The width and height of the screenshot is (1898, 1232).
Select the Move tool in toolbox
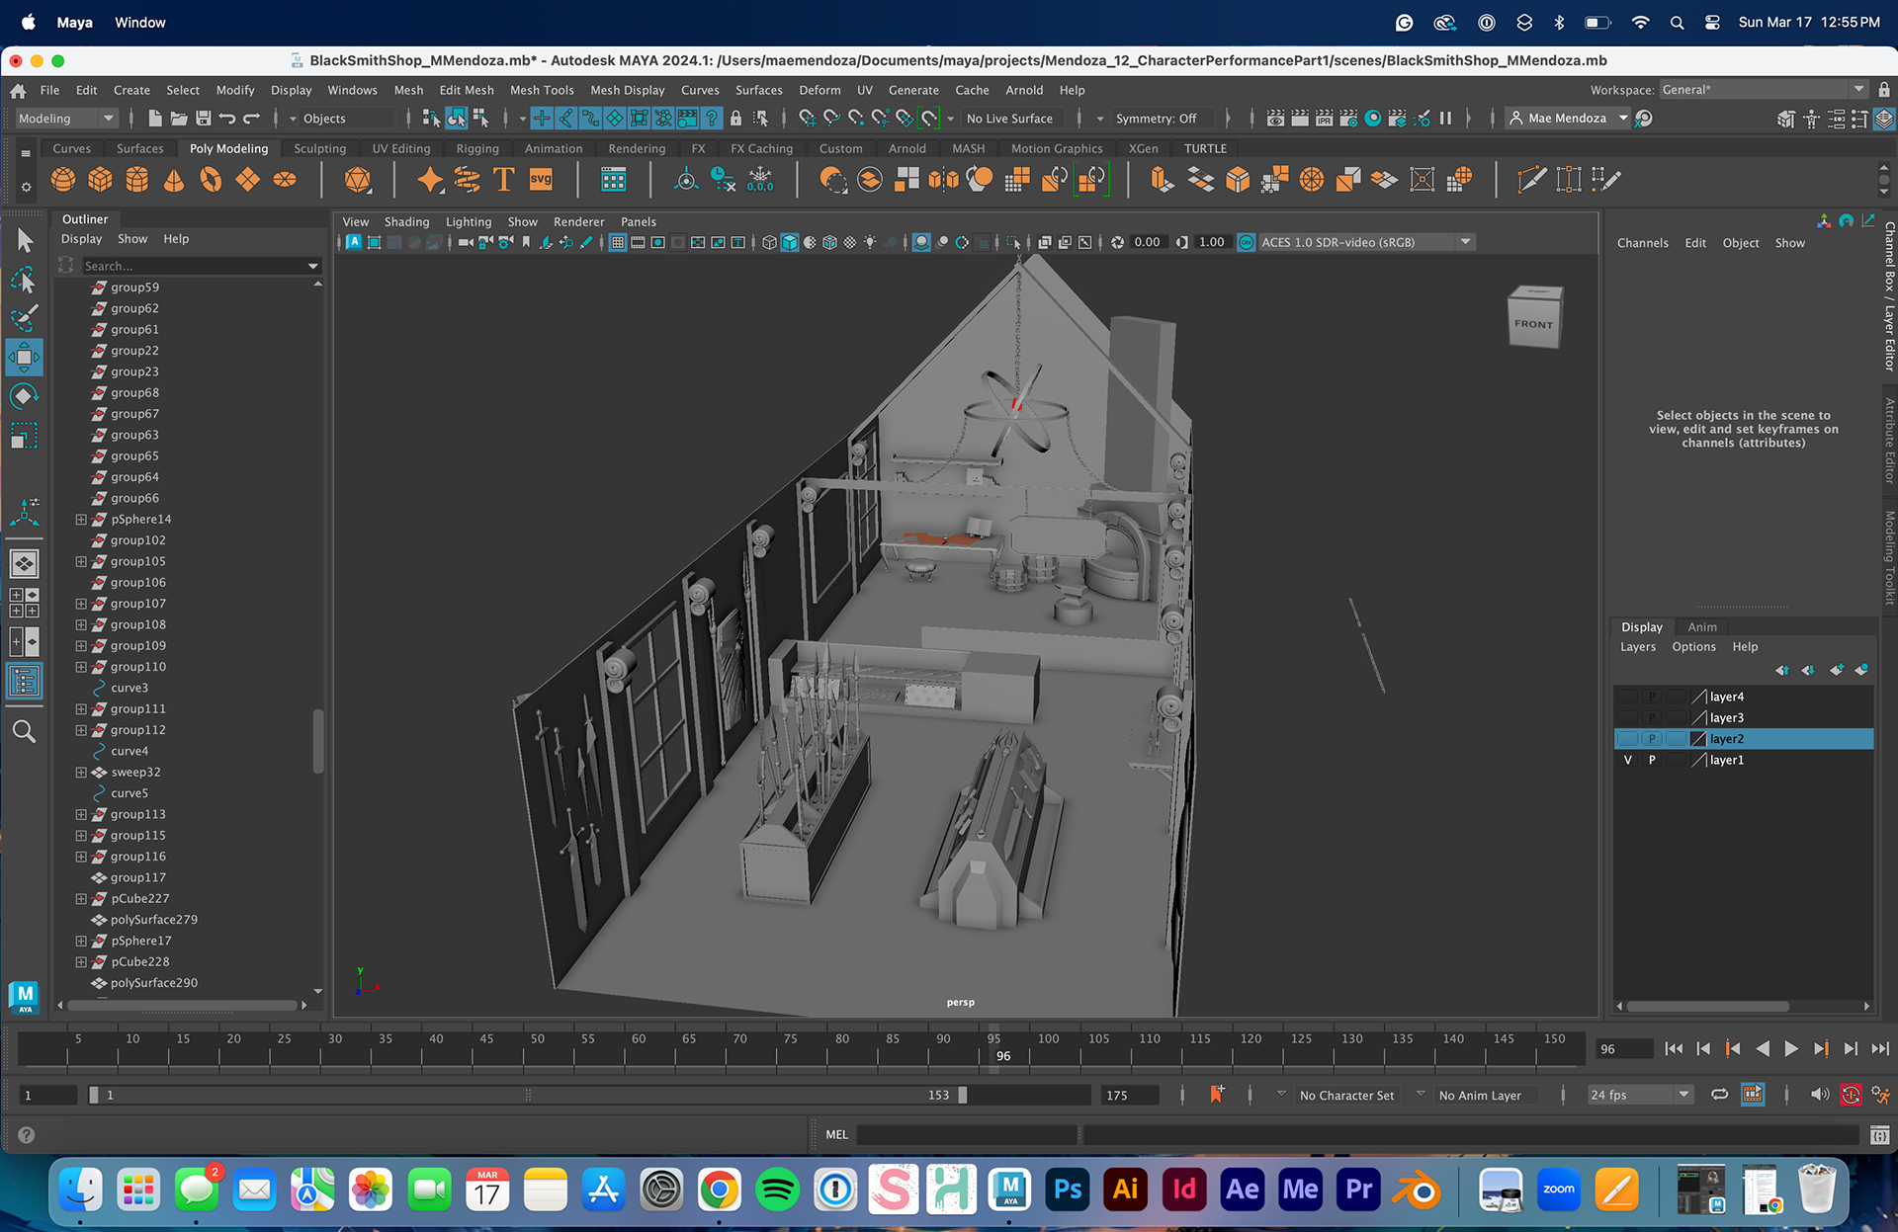click(24, 356)
